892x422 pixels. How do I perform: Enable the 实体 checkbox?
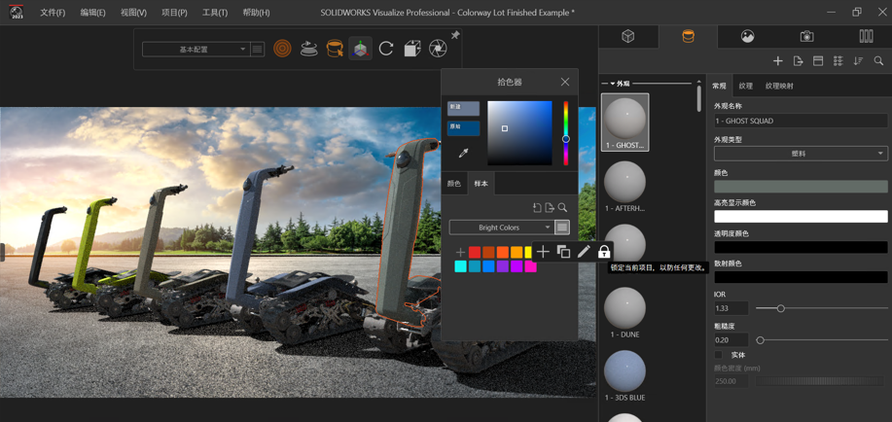720,355
